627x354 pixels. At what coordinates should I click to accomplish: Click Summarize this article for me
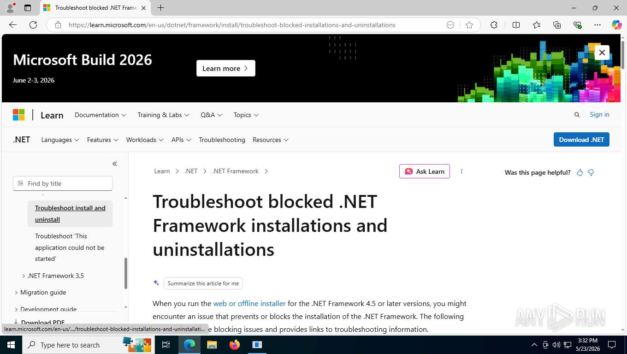[203, 283]
